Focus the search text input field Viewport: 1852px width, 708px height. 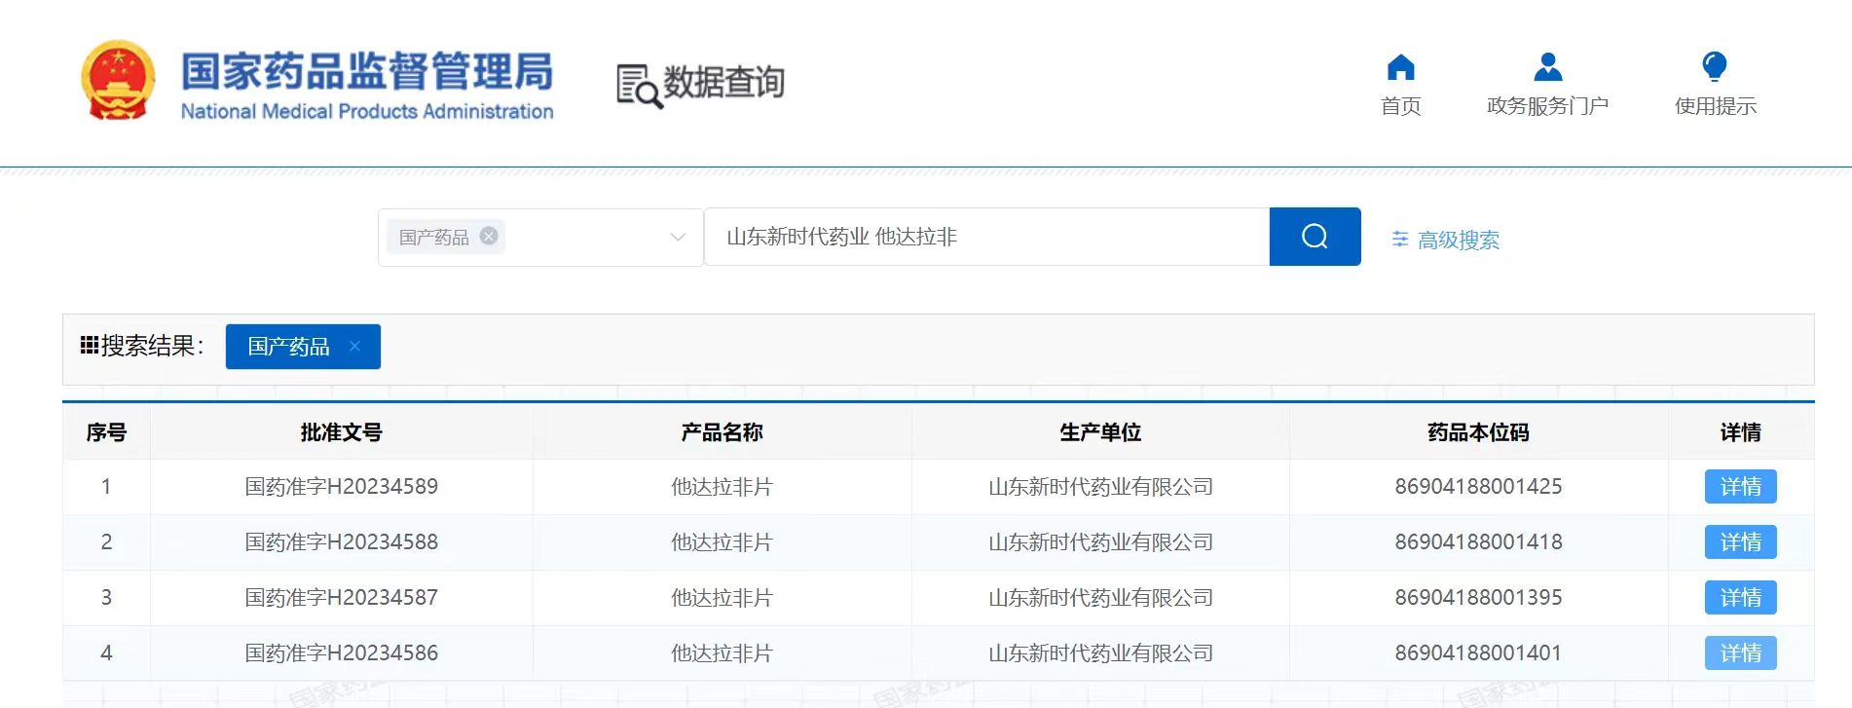click(986, 237)
